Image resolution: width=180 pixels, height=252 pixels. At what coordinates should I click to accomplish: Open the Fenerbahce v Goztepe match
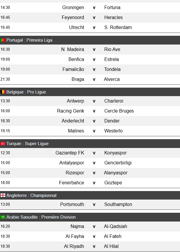(94, 183)
